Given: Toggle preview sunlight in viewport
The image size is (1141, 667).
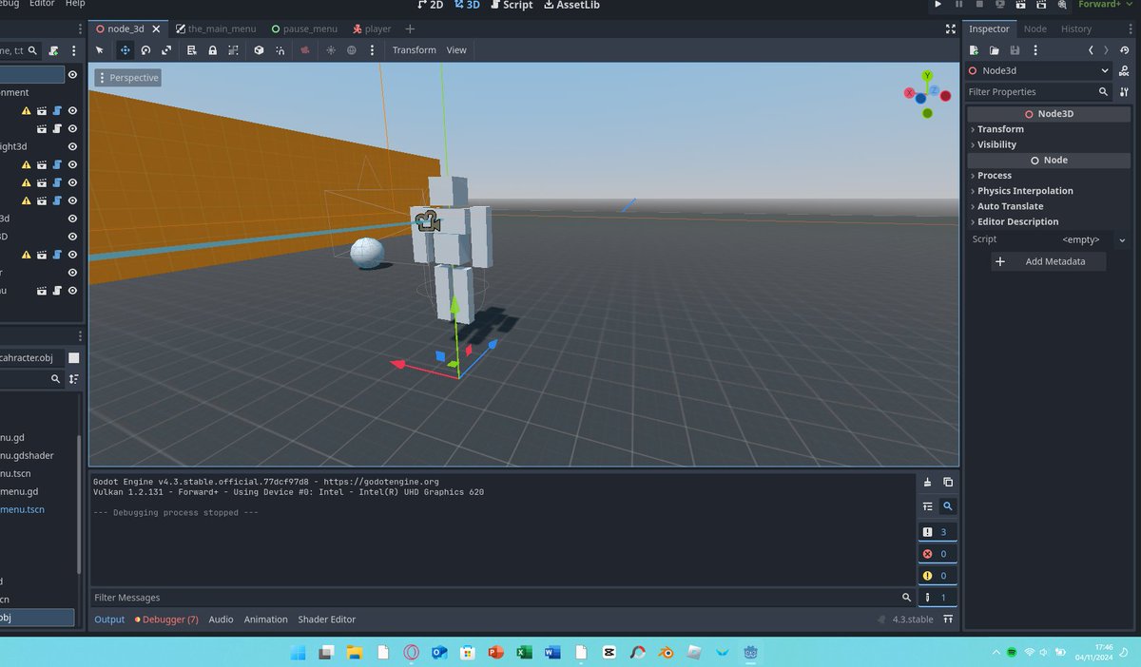Looking at the screenshot, I should pos(331,50).
